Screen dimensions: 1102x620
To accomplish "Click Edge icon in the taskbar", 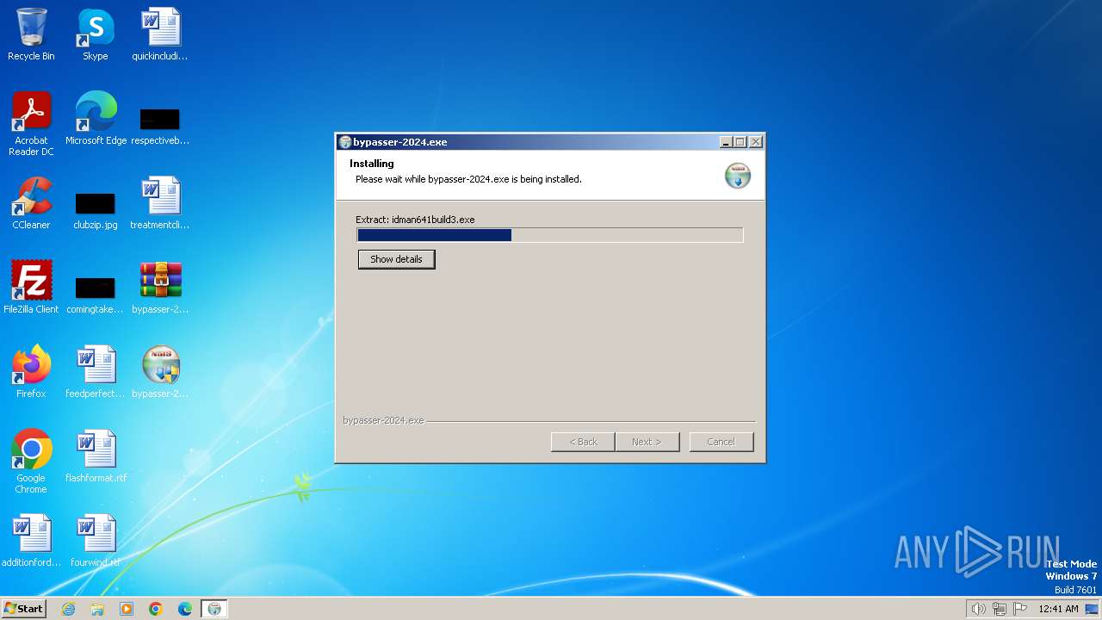I will click(x=185, y=609).
